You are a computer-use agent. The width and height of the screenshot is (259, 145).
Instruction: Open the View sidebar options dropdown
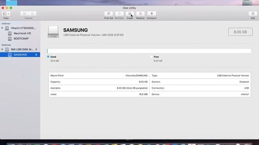[6, 14]
